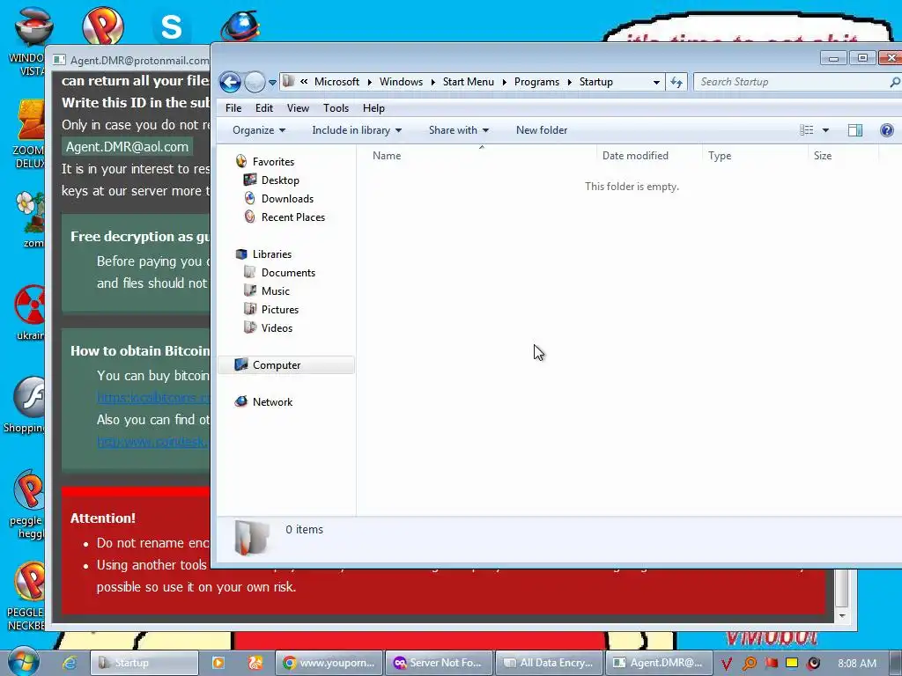Screen dimensions: 902x676
Task: Expand the breadcrumb arrow after Microsoft
Action: (x=369, y=82)
